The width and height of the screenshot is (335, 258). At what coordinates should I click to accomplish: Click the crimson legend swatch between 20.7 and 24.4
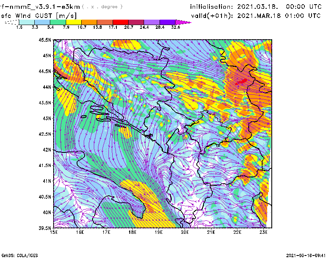tap(136, 22)
